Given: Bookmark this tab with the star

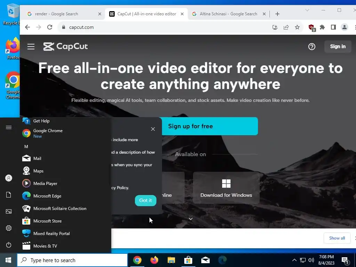Looking at the screenshot, I should [x=297, y=27].
